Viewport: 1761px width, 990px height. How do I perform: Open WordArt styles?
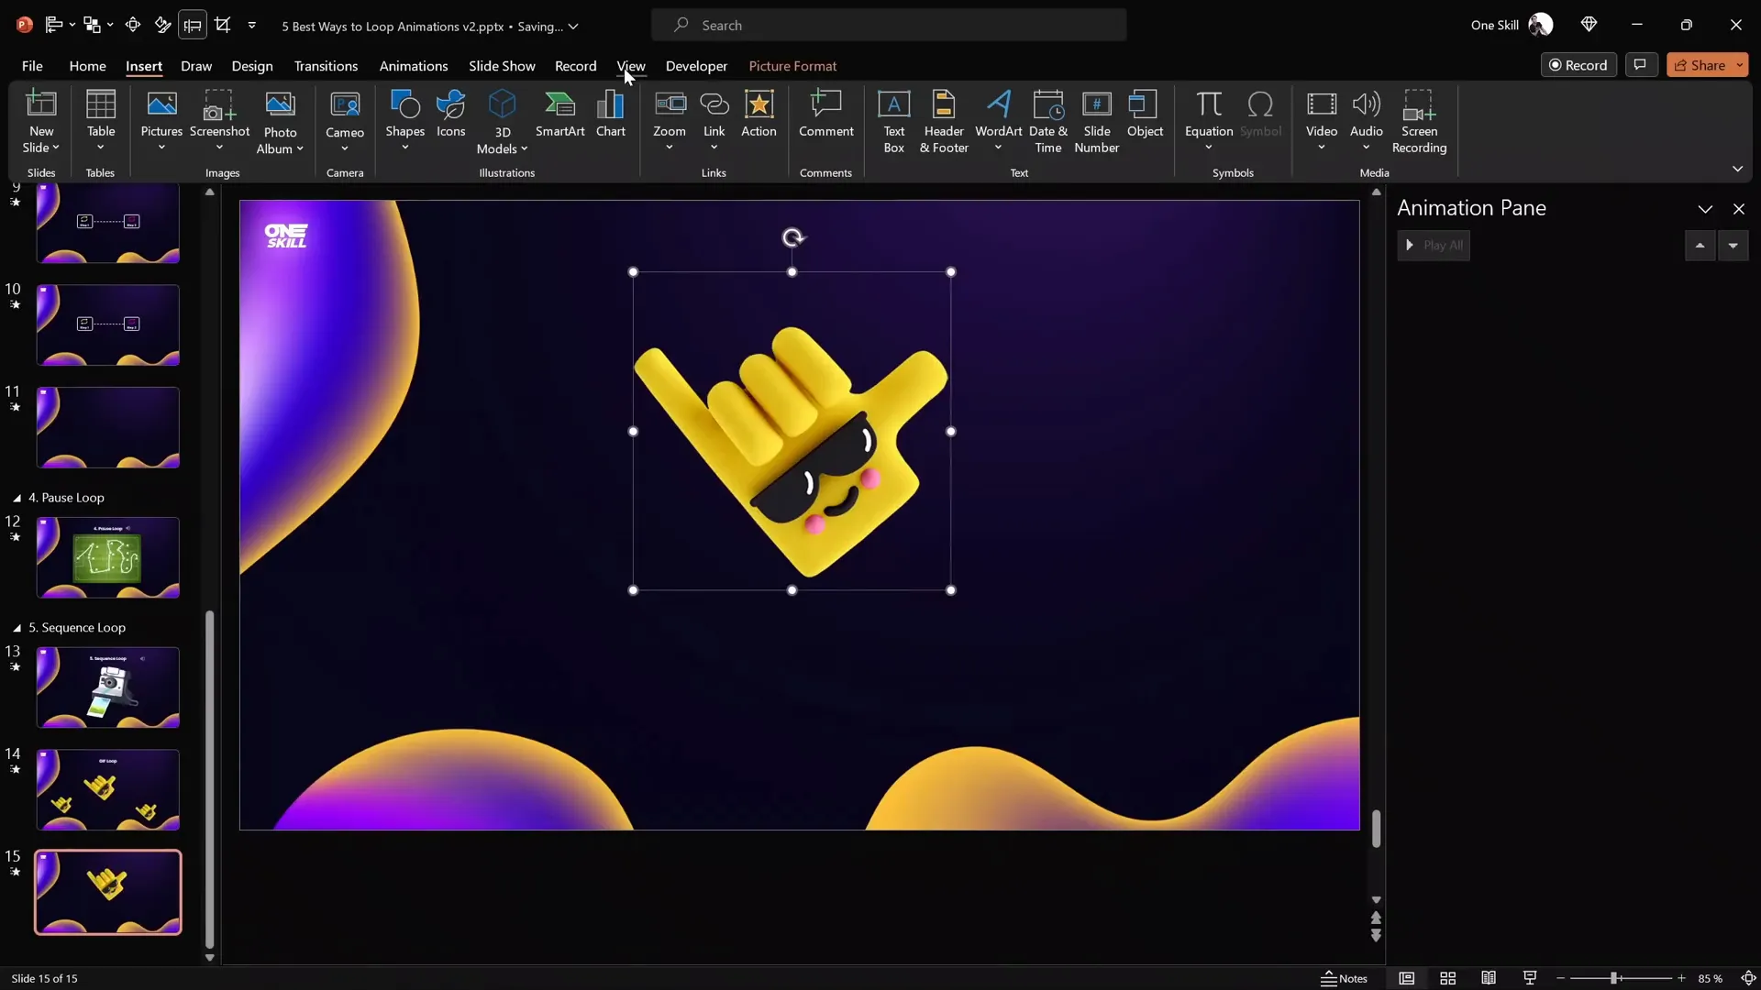(998, 120)
